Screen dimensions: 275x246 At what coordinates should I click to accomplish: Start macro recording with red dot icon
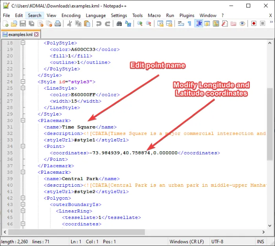254,24
